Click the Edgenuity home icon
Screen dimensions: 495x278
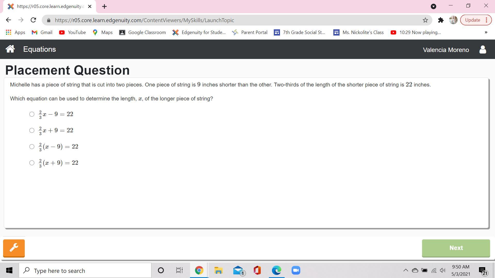pos(10,49)
